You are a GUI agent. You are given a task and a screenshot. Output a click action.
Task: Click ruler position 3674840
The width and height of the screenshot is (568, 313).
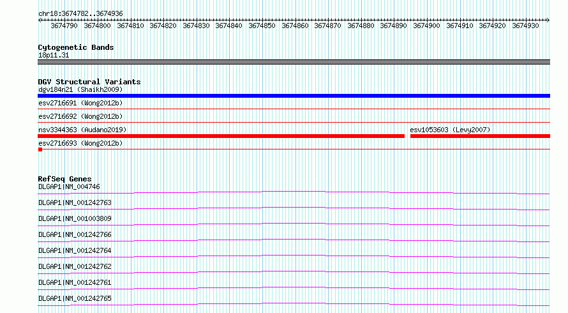click(228, 26)
